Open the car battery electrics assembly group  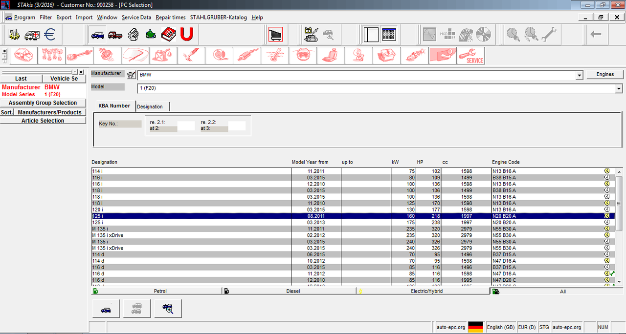[x=387, y=56]
